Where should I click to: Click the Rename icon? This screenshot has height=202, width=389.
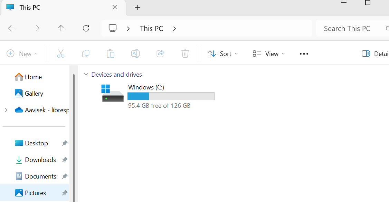pos(135,54)
